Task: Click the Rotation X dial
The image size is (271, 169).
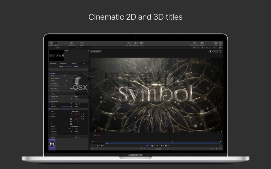Action: tap(71, 119)
